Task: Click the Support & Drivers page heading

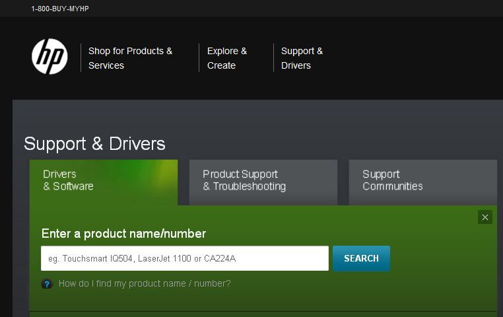Action: click(x=94, y=143)
